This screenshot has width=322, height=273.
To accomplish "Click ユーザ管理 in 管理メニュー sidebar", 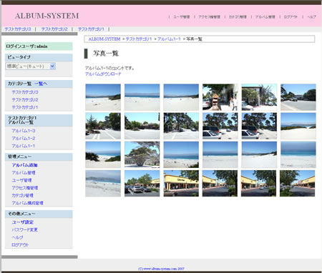I will click(21, 180).
